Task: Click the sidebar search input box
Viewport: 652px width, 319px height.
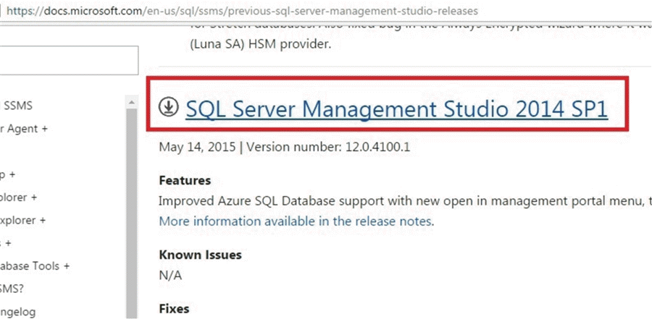Action: pos(69,60)
